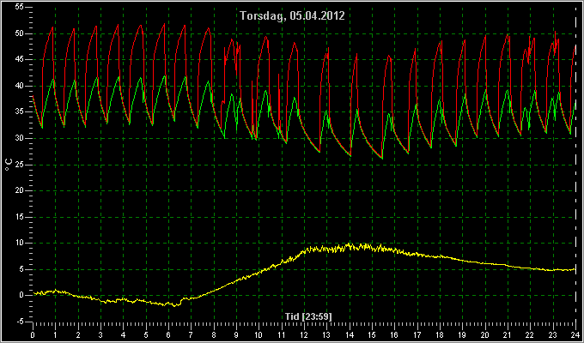Select hour 0 on the time axis
Screen dimensions: 584x343
tap(33, 334)
